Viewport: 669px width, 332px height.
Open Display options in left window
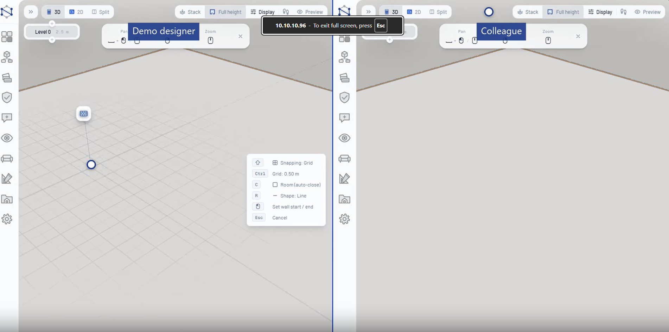[x=262, y=12]
